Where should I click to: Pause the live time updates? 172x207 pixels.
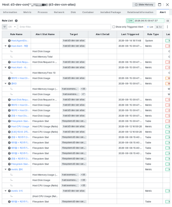168,21
